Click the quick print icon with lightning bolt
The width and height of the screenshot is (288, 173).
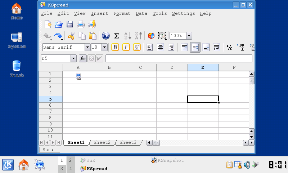pos(92,24)
